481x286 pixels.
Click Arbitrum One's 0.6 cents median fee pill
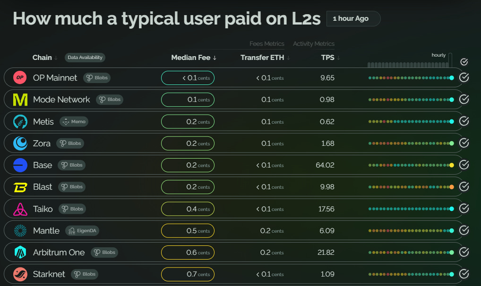click(188, 252)
